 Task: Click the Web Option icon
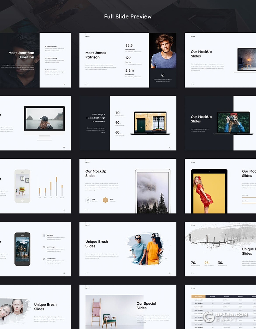pos(44,235)
